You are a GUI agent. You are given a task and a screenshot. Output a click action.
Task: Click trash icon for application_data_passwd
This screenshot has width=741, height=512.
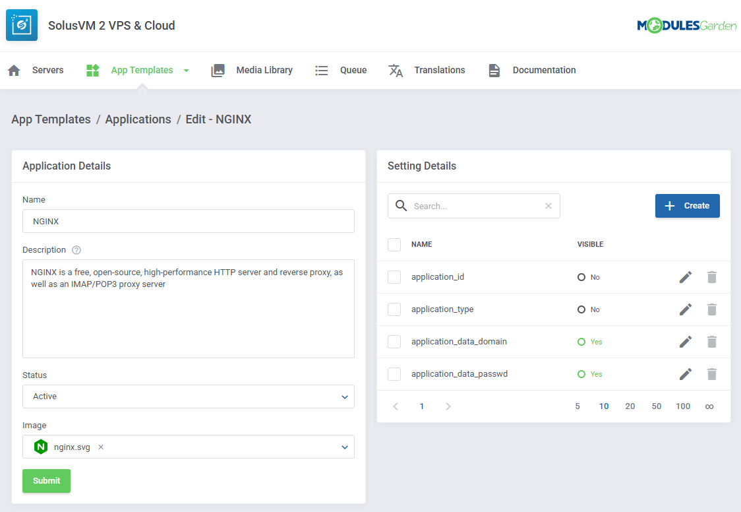tap(711, 374)
